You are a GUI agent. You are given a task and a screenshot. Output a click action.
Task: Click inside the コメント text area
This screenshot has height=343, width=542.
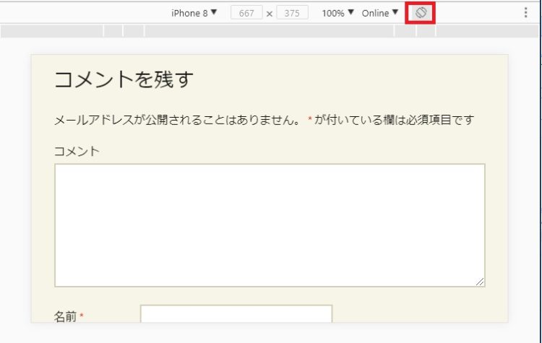pos(270,225)
